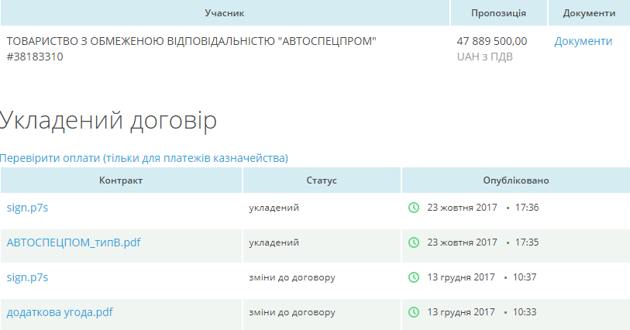Click the Документи column header
Viewport: 630px width, 330px height.
pos(589,13)
